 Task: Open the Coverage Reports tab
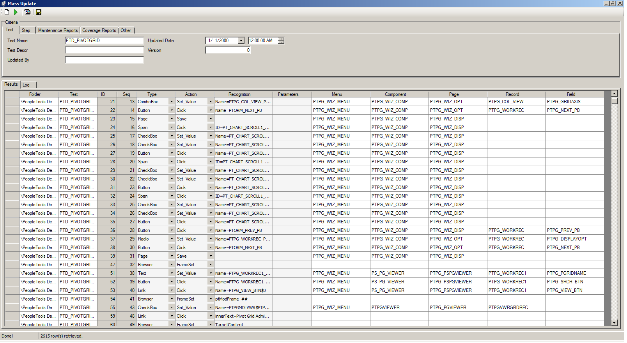point(99,30)
